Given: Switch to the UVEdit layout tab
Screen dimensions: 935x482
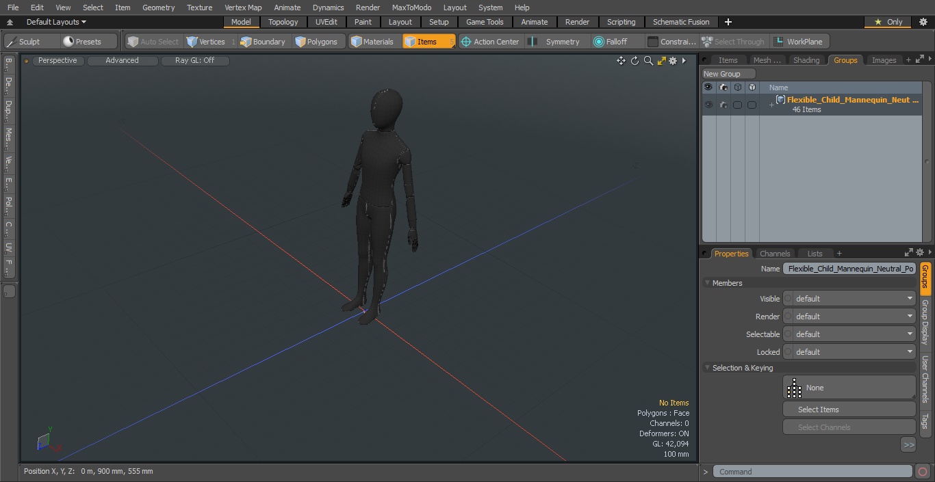Looking at the screenshot, I should (x=326, y=22).
